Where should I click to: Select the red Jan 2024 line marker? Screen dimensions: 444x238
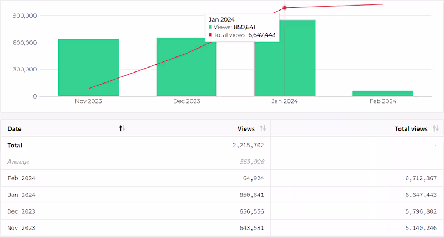tap(285, 8)
